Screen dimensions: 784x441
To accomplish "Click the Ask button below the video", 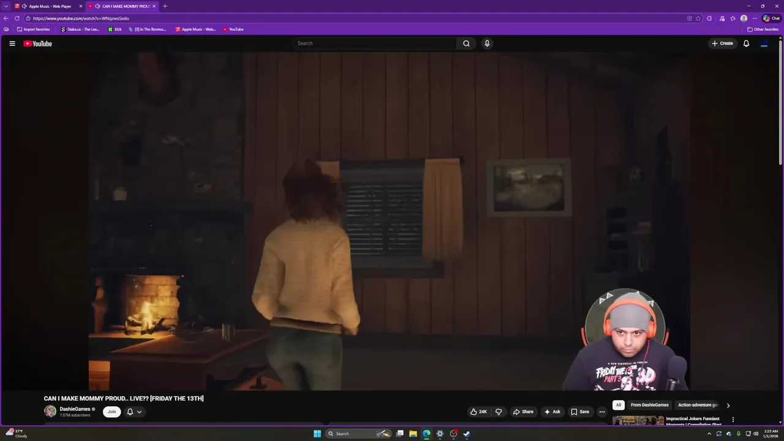I will click(552, 412).
